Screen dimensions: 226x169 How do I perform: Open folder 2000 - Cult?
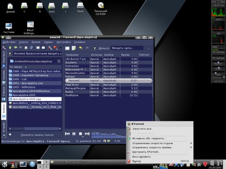click(x=35, y=79)
